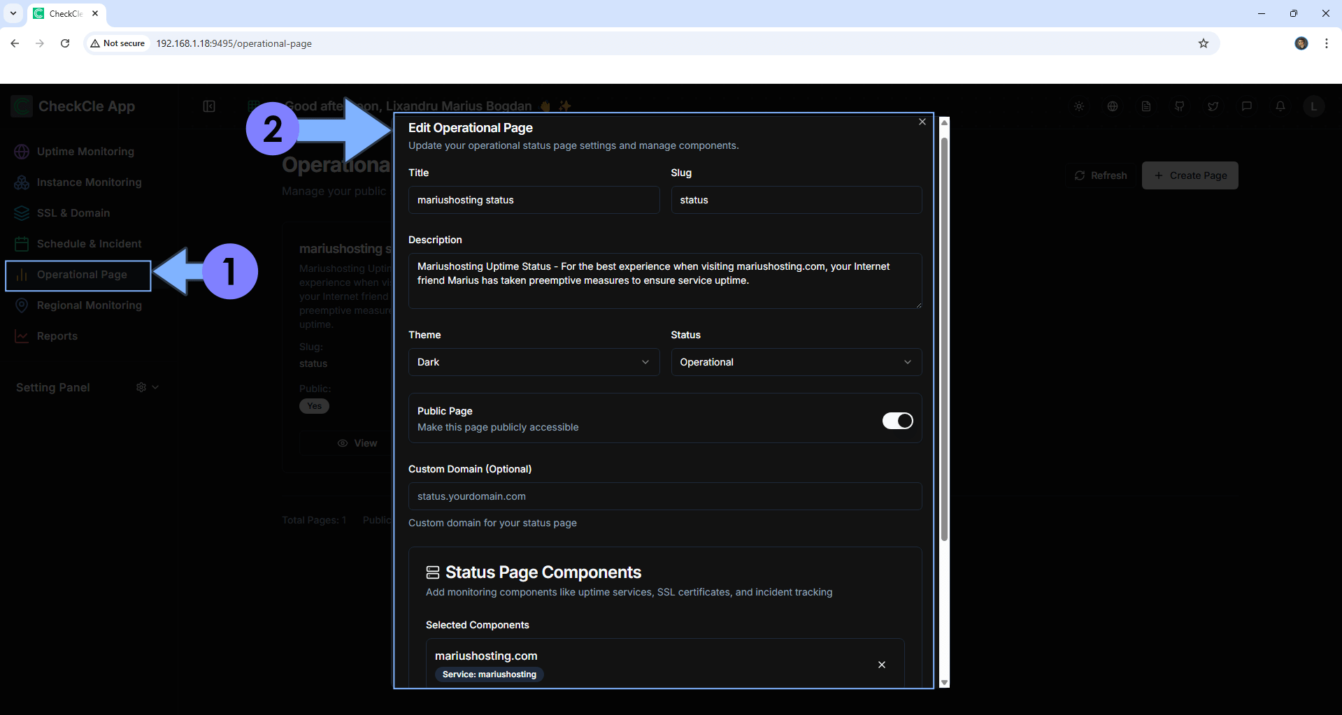Click Create Page button
1342x715 pixels.
click(1190, 175)
